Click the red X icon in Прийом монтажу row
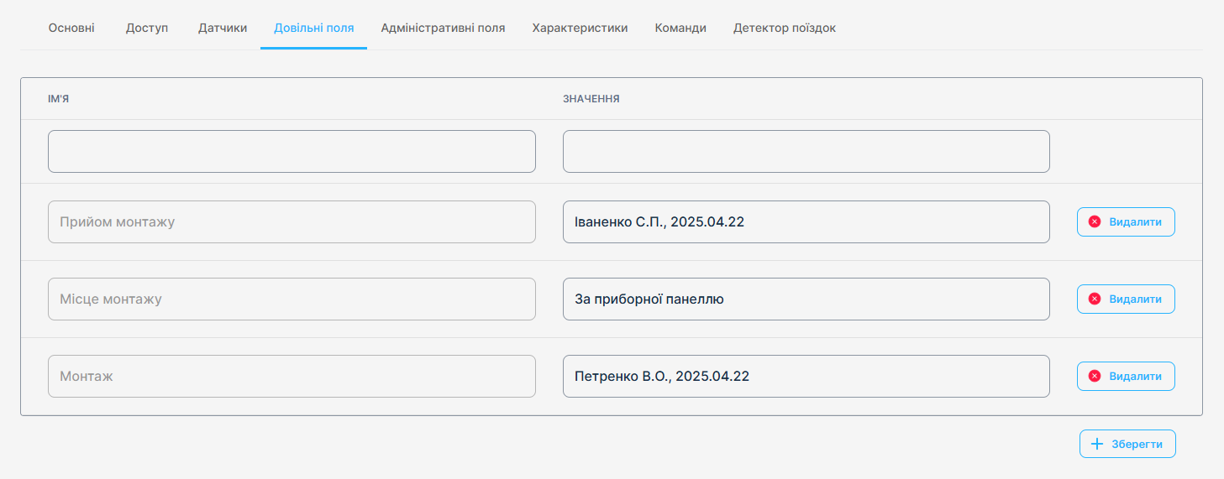The width and height of the screenshot is (1224, 479). coord(1095,221)
